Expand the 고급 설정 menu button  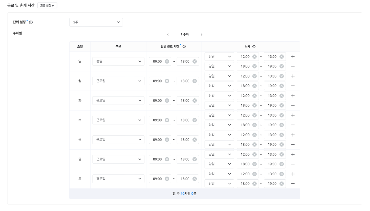coord(47,6)
